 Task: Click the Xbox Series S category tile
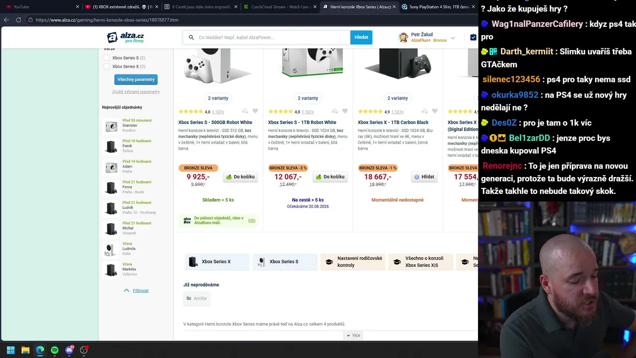pos(285,262)
